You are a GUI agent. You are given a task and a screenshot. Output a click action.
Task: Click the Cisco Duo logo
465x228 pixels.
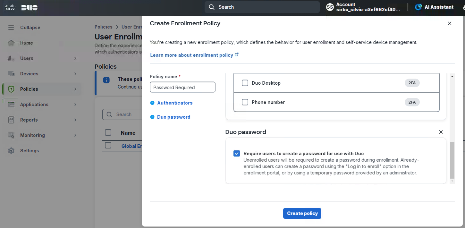(x=21, y=7)
